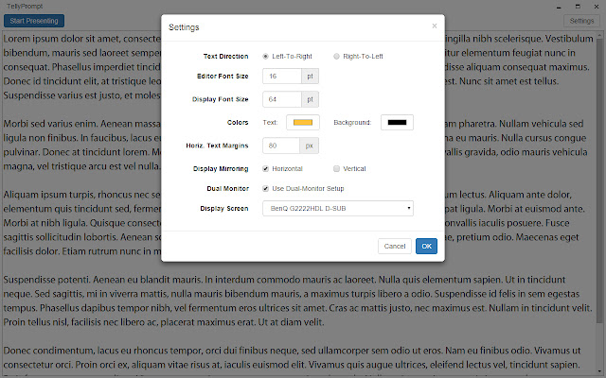Click the Horiz. Text Margins field
Viewport: 606px width, 378px height.
(x=281, y=146)
